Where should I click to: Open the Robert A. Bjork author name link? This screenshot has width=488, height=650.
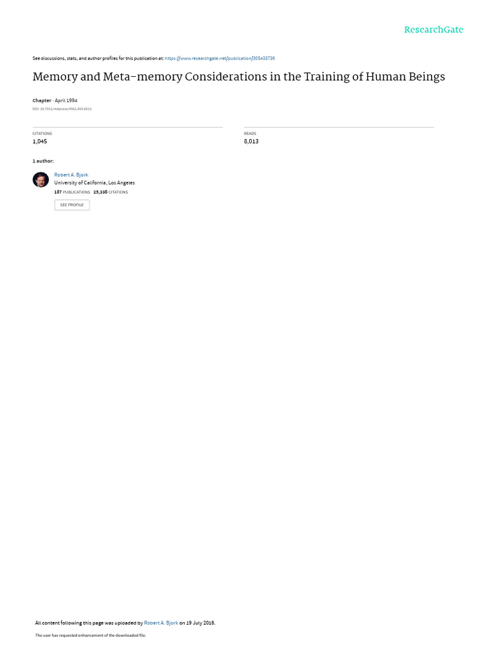71,175
